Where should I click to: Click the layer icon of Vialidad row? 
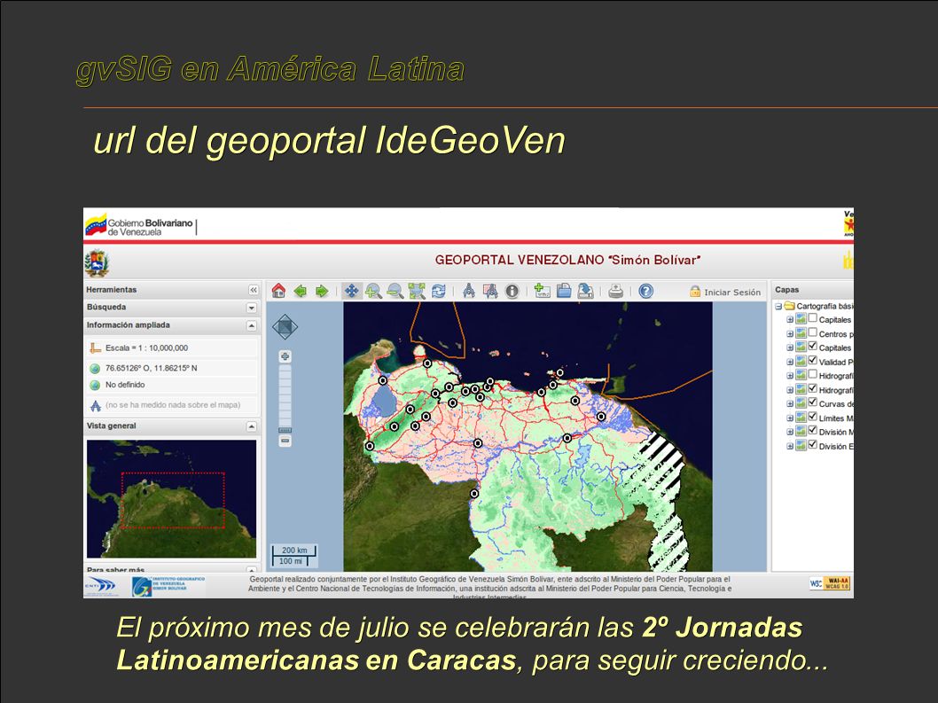pos(801,362)
